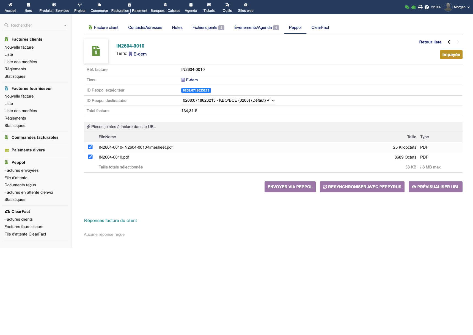This screenshot has height=335, width=473.
Task: Open the Banques | Caisses bank icon
Action: coord(165,5)
